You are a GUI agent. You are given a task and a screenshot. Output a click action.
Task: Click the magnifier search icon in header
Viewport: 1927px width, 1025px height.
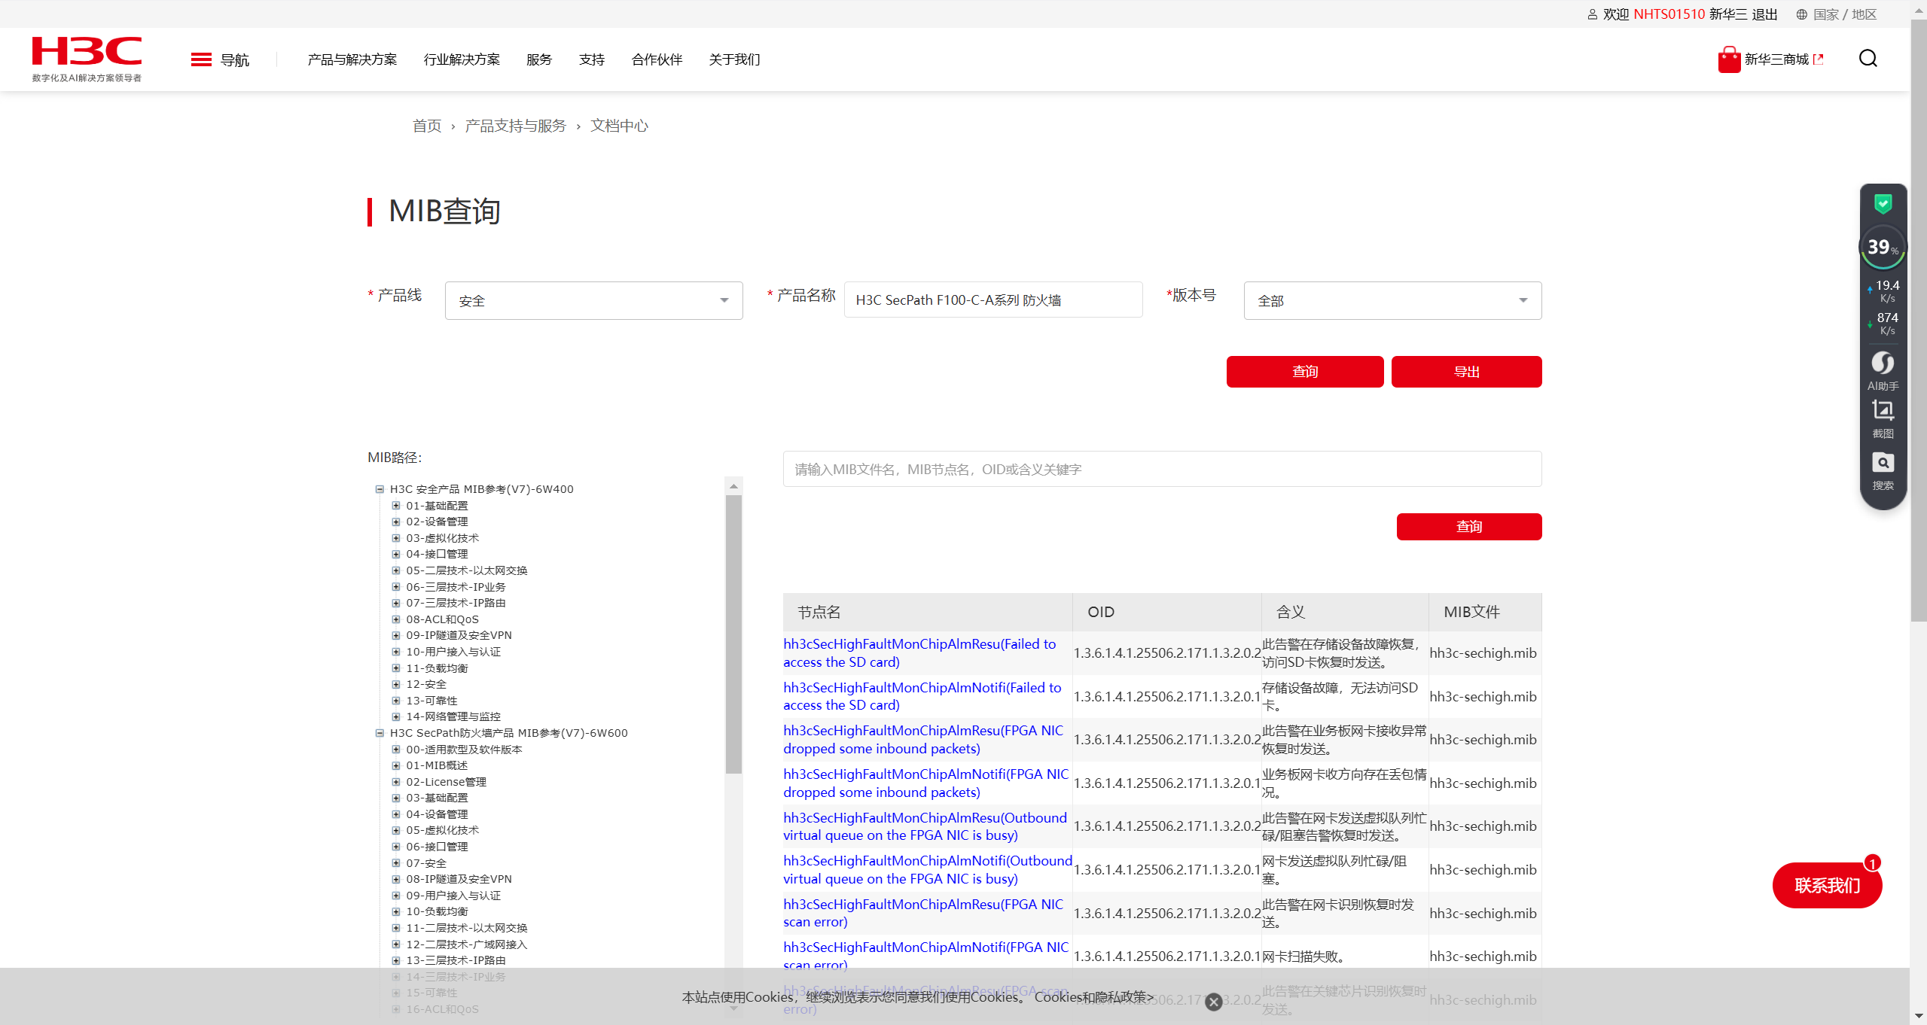click(1868, 59)
